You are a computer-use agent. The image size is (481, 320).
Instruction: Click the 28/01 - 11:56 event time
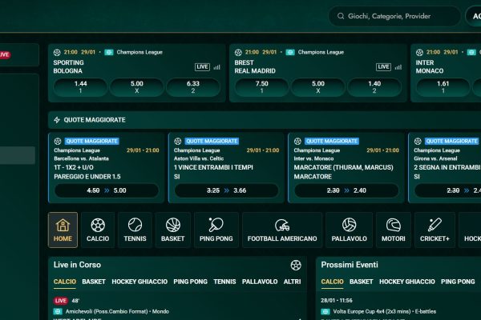[337, 301]
